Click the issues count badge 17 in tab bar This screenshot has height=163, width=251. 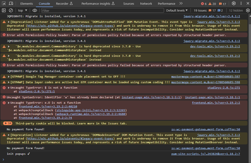[222, 4]
